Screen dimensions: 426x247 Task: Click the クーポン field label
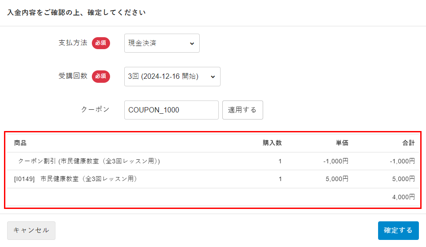(x=95, y=110)
